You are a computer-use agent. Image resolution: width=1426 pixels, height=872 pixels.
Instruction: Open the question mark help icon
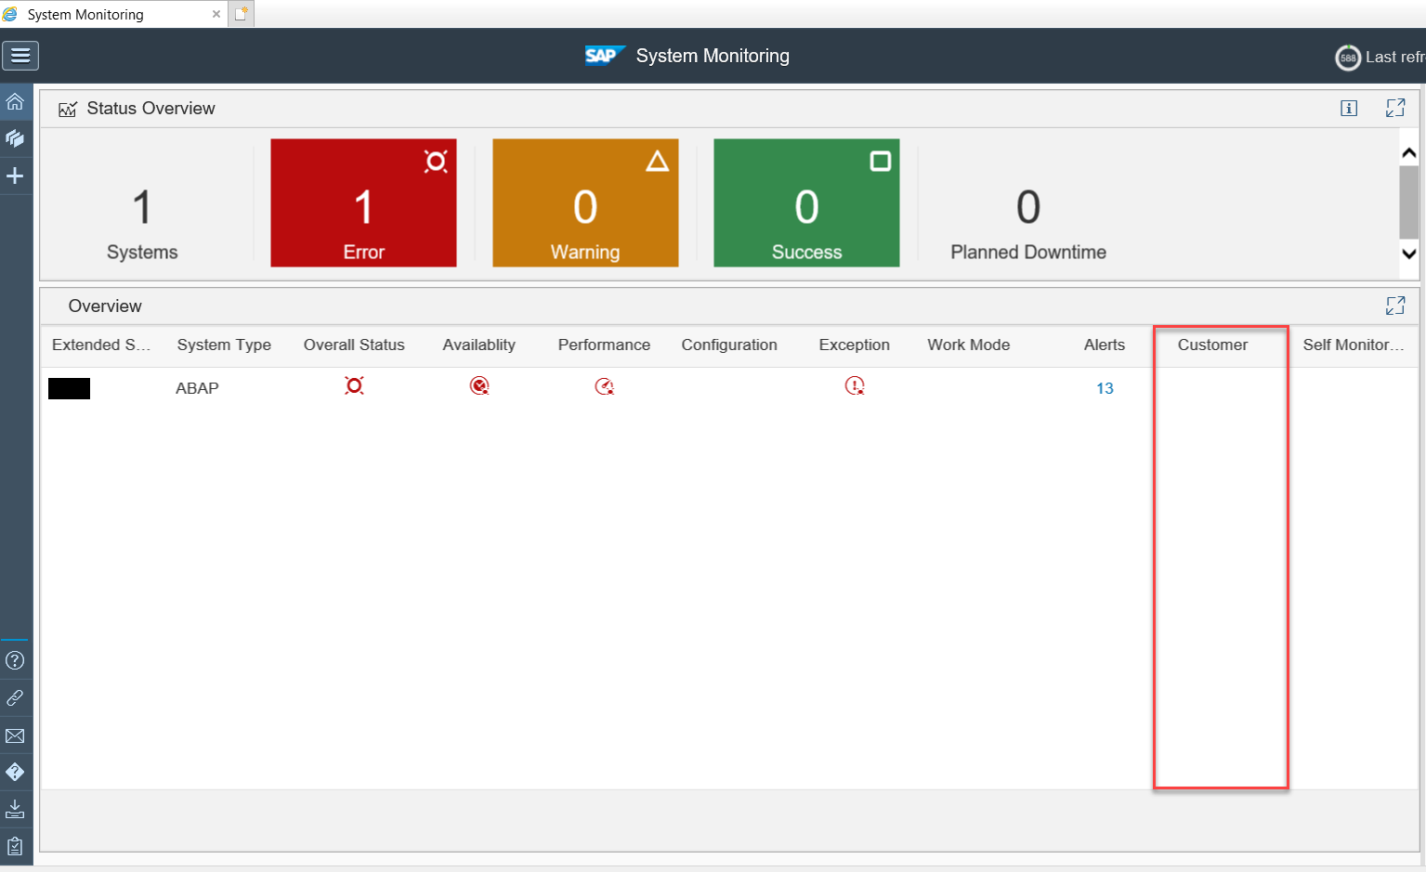coord(15,660)
